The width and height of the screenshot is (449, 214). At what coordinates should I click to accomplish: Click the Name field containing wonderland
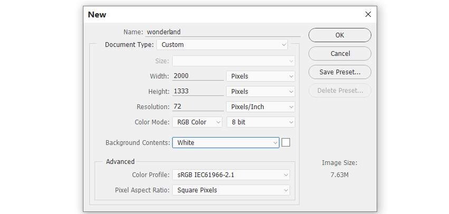[x=222, y=32]
